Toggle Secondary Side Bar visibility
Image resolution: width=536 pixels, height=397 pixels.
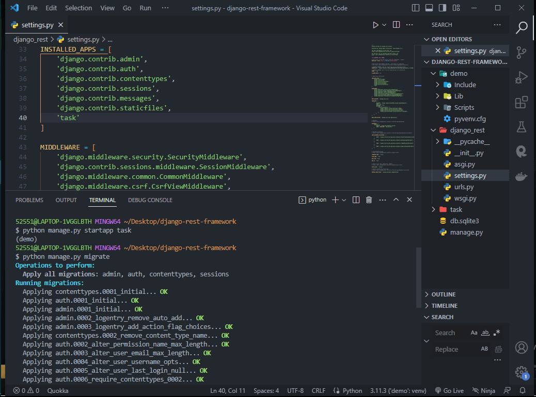click(x=443, y=8)
